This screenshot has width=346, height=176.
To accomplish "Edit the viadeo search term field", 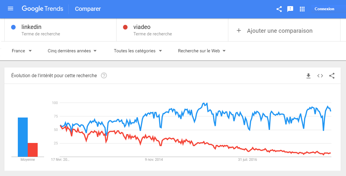I will tap(172, 30).
